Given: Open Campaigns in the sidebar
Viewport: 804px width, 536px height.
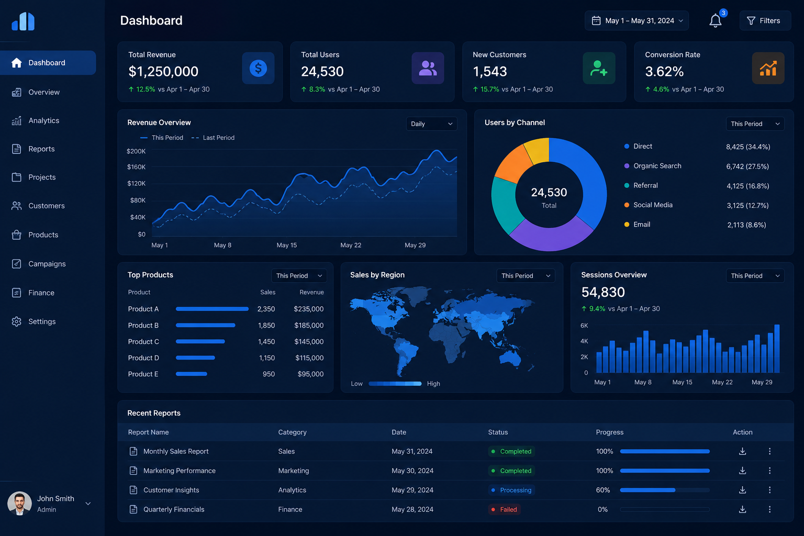Looking at the screenshot, I should (48, 264).
